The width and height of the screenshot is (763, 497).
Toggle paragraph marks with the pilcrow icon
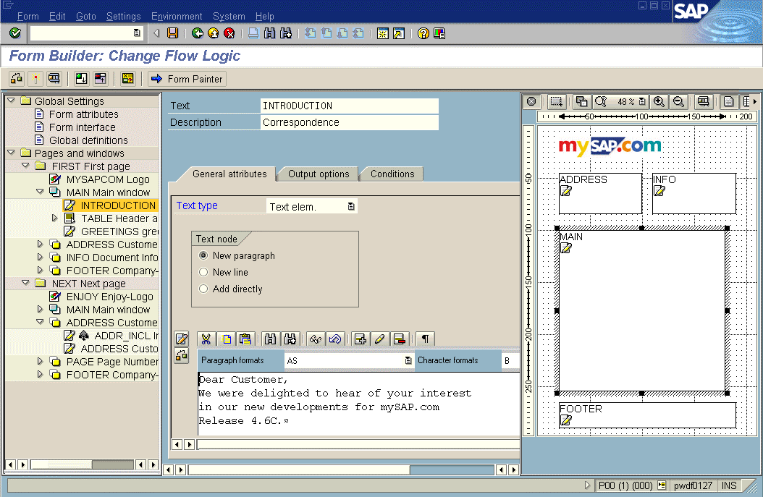(x=426, y=339)
